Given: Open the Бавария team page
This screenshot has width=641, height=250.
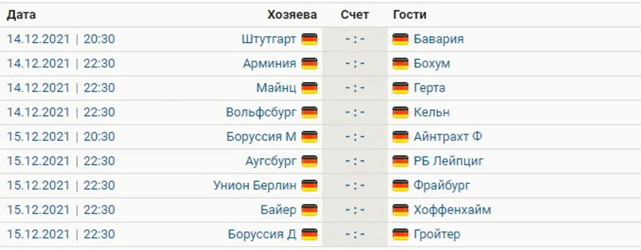Looking at the screenshot, I should coord(439,39).
